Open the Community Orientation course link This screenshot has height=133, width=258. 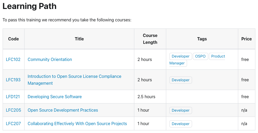(x=50, y=59)
